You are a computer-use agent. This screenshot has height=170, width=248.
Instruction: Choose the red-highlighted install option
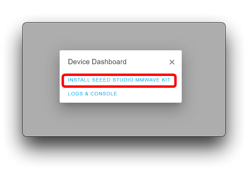coord(119,80)
